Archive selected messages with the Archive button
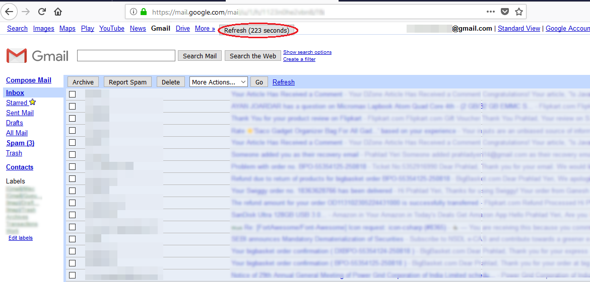Image resolution: width=590 pixels, height=282 pixels. click(83, 82)
